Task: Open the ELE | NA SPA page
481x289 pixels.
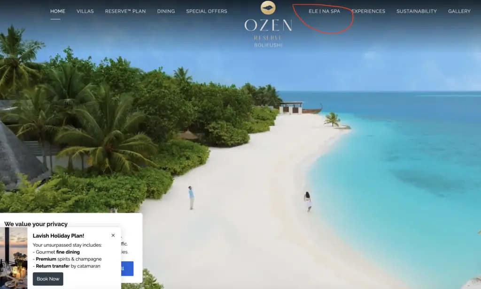Action: 324,11
